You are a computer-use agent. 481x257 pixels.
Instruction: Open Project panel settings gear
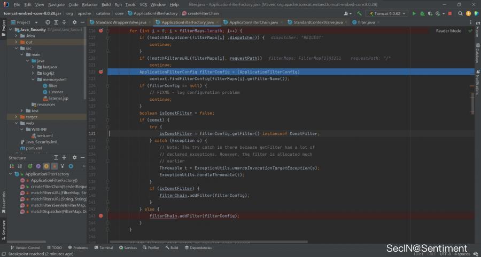[74, 22]
